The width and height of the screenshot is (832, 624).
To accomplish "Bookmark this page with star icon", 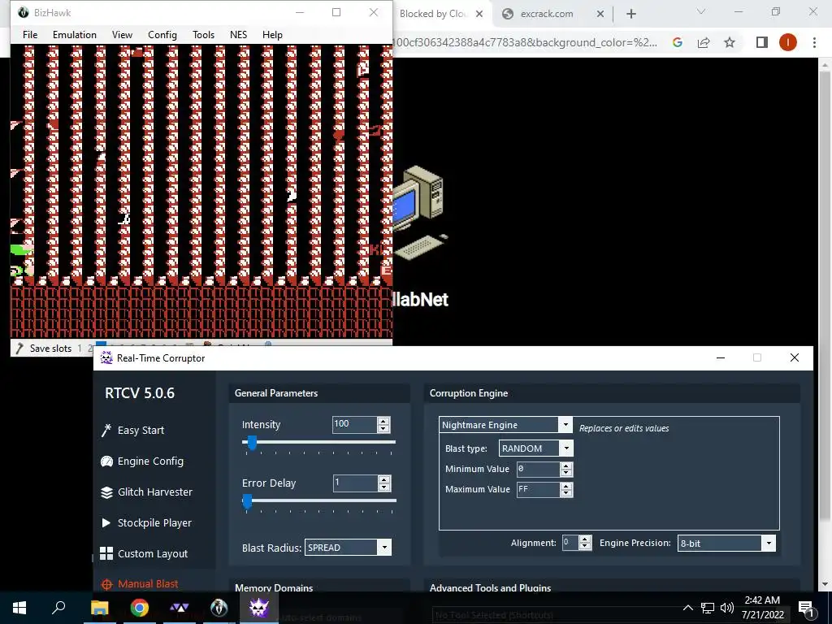I will click(730, 42).
